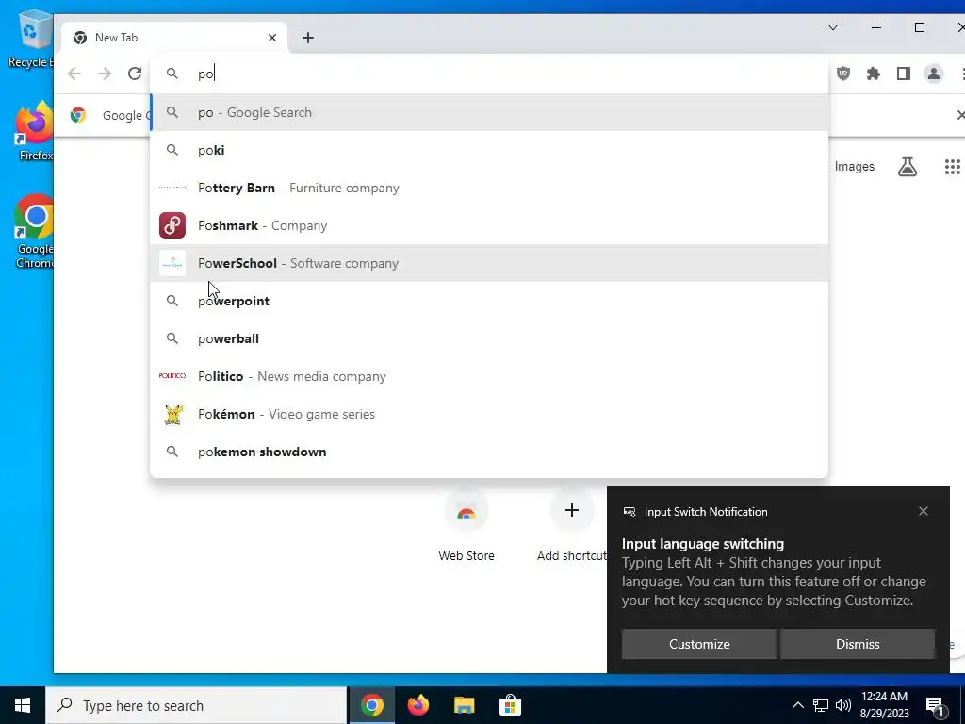Launch Firefox from the taskbar
965x724 pixels.
click(417, 705)
